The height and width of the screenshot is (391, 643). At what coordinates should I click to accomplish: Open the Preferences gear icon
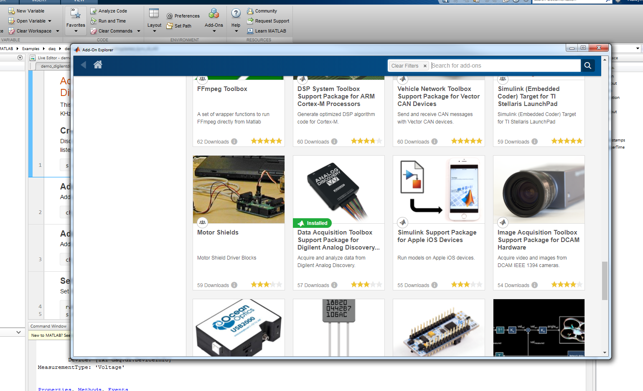tap(169, 15)
